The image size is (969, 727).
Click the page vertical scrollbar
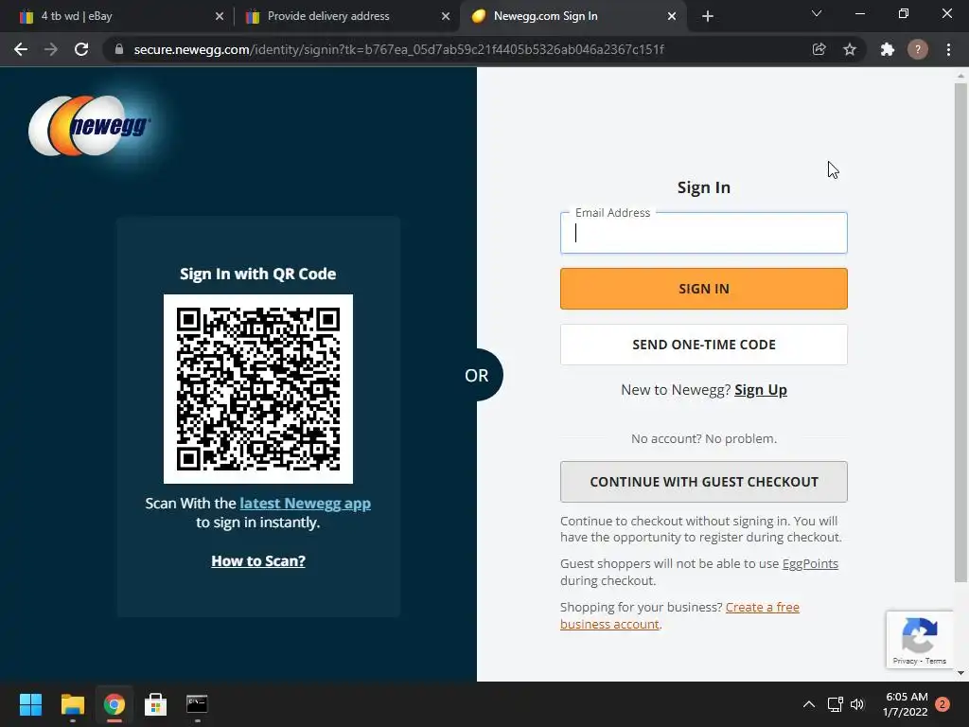[960, 332]
